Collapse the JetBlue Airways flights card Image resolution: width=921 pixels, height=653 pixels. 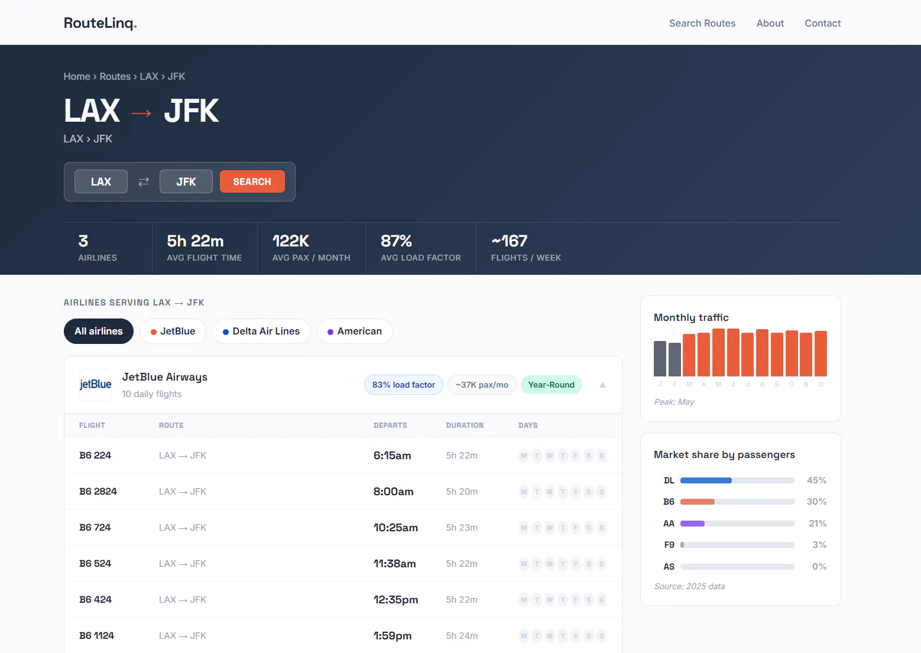[x=602, y=385]
